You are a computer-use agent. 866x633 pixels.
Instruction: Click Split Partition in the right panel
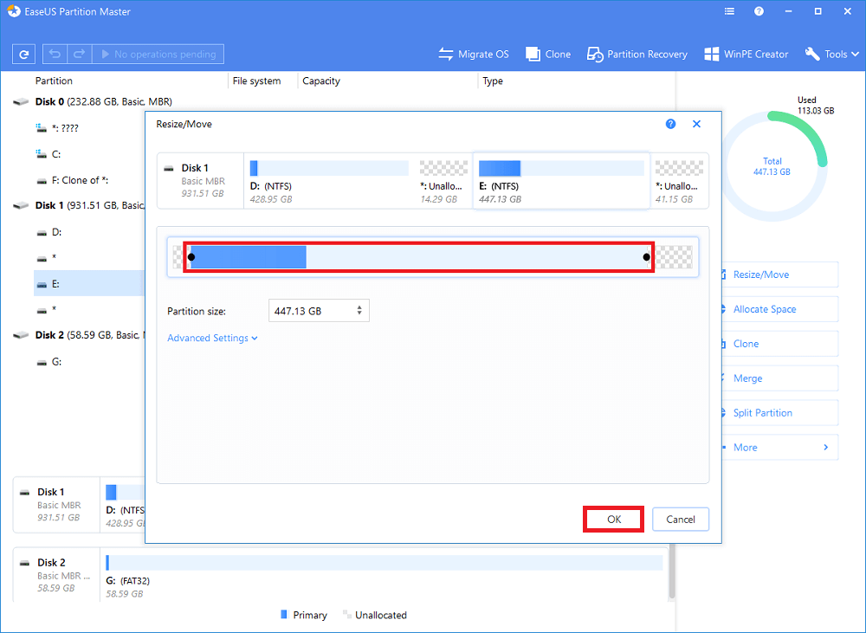pyautogui.click(x=779, y=412)
